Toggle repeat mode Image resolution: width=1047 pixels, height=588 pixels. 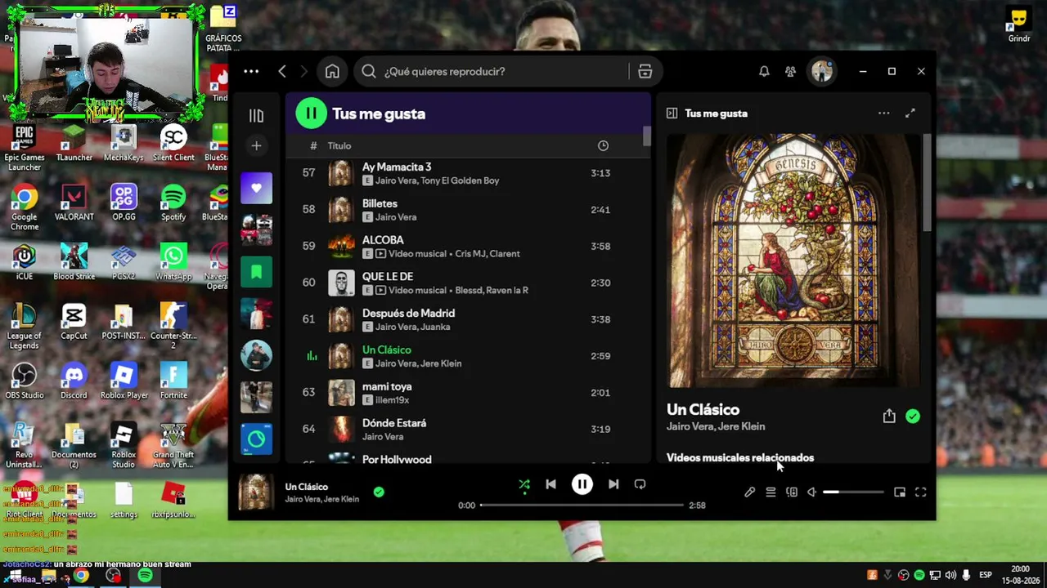coord(640,484)
